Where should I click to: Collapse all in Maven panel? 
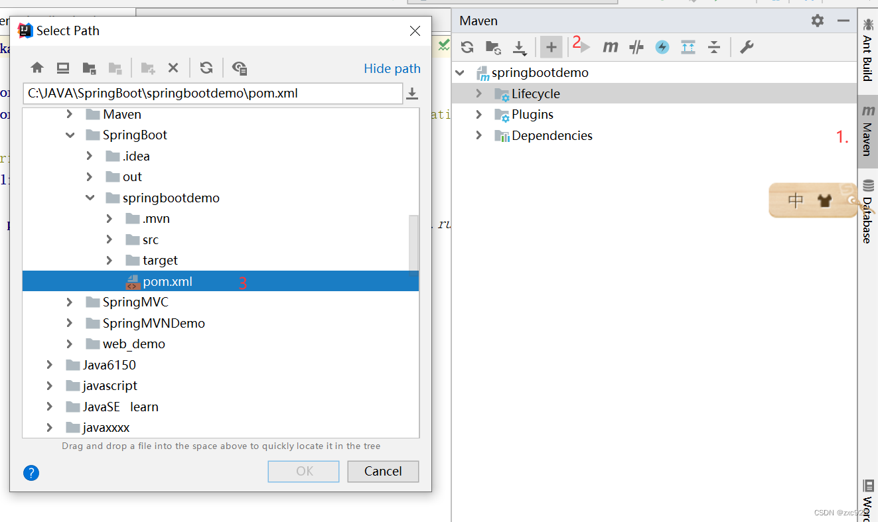pos(714,47)
